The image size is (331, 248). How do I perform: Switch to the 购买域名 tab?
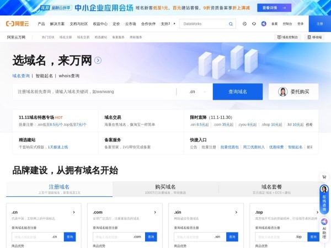pos(165,188)
